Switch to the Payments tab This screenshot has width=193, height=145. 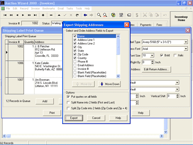146,25
